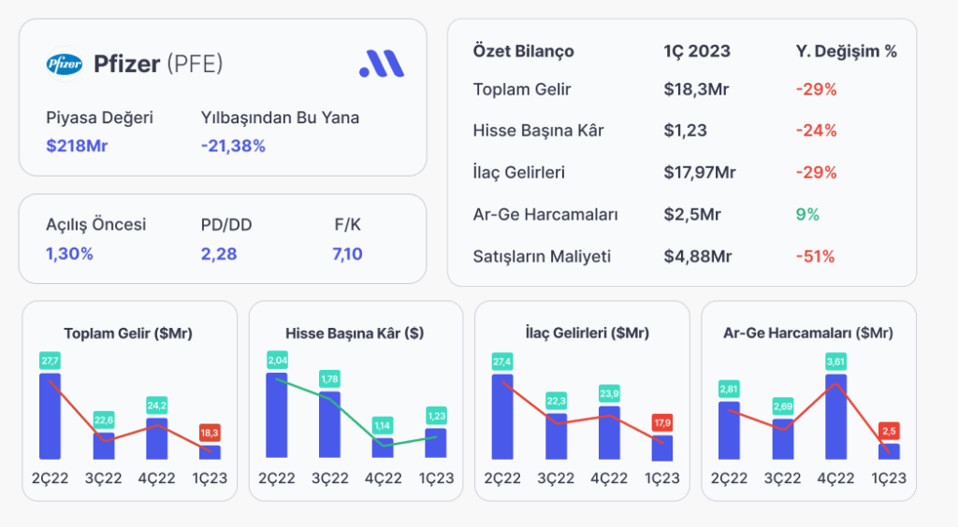
Task: Click the $18,3Mr total revenue value
Action: 696,90
